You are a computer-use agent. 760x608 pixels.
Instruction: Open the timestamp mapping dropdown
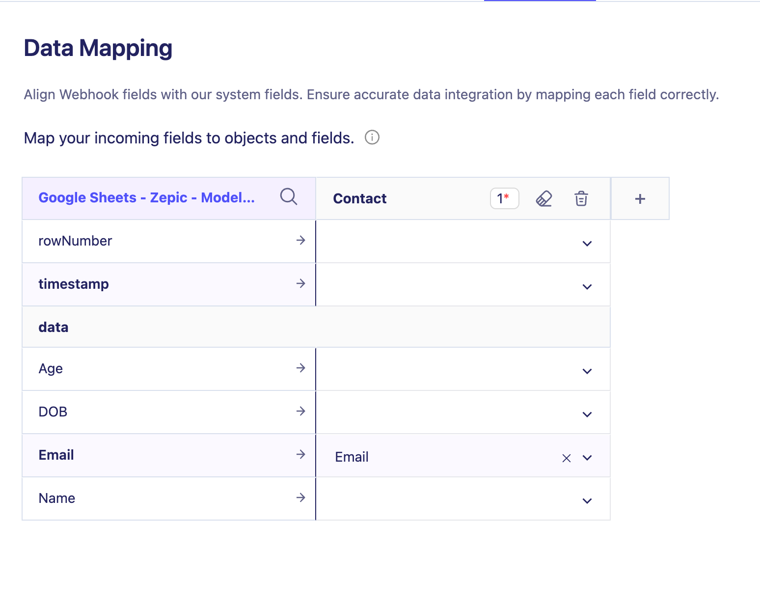pyautogui.click(x=587, y=287)
